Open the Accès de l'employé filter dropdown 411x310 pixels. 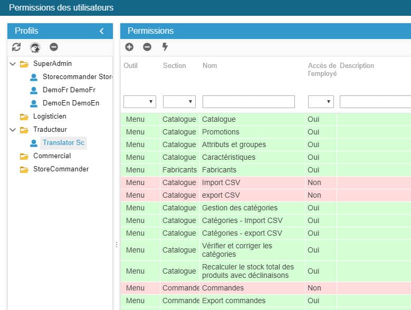click(x=321, y=102)
